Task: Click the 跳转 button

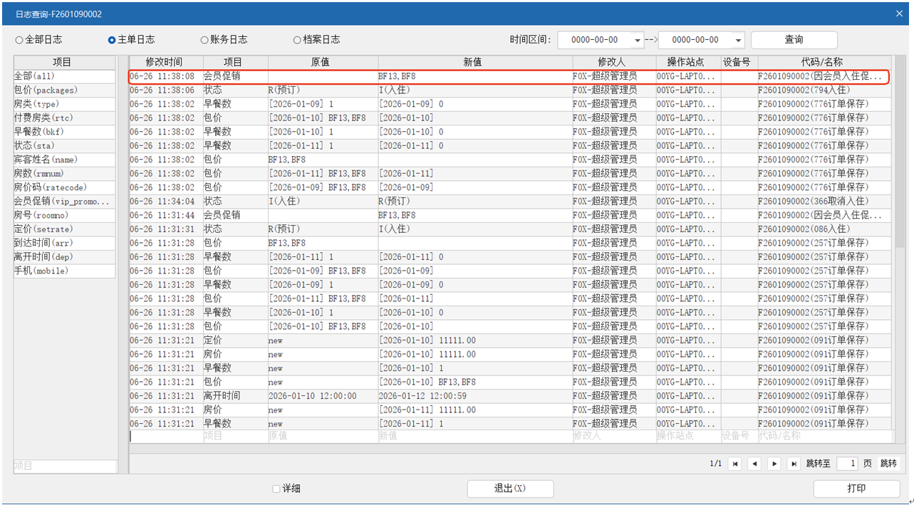Action: pos(888,464)
